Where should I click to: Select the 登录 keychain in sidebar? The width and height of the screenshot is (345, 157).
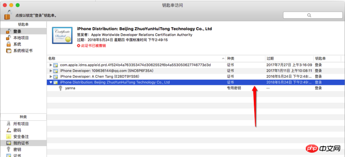pos(23,31)
